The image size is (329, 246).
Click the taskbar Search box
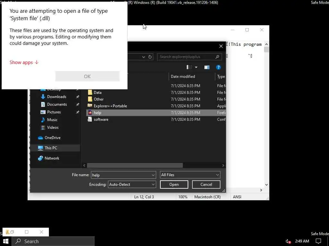pyautogui.click(x=53, y=242)
